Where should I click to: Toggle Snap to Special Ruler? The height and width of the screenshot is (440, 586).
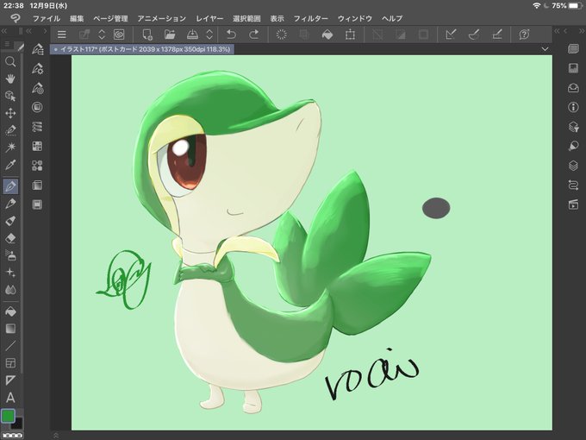(474, 35)
